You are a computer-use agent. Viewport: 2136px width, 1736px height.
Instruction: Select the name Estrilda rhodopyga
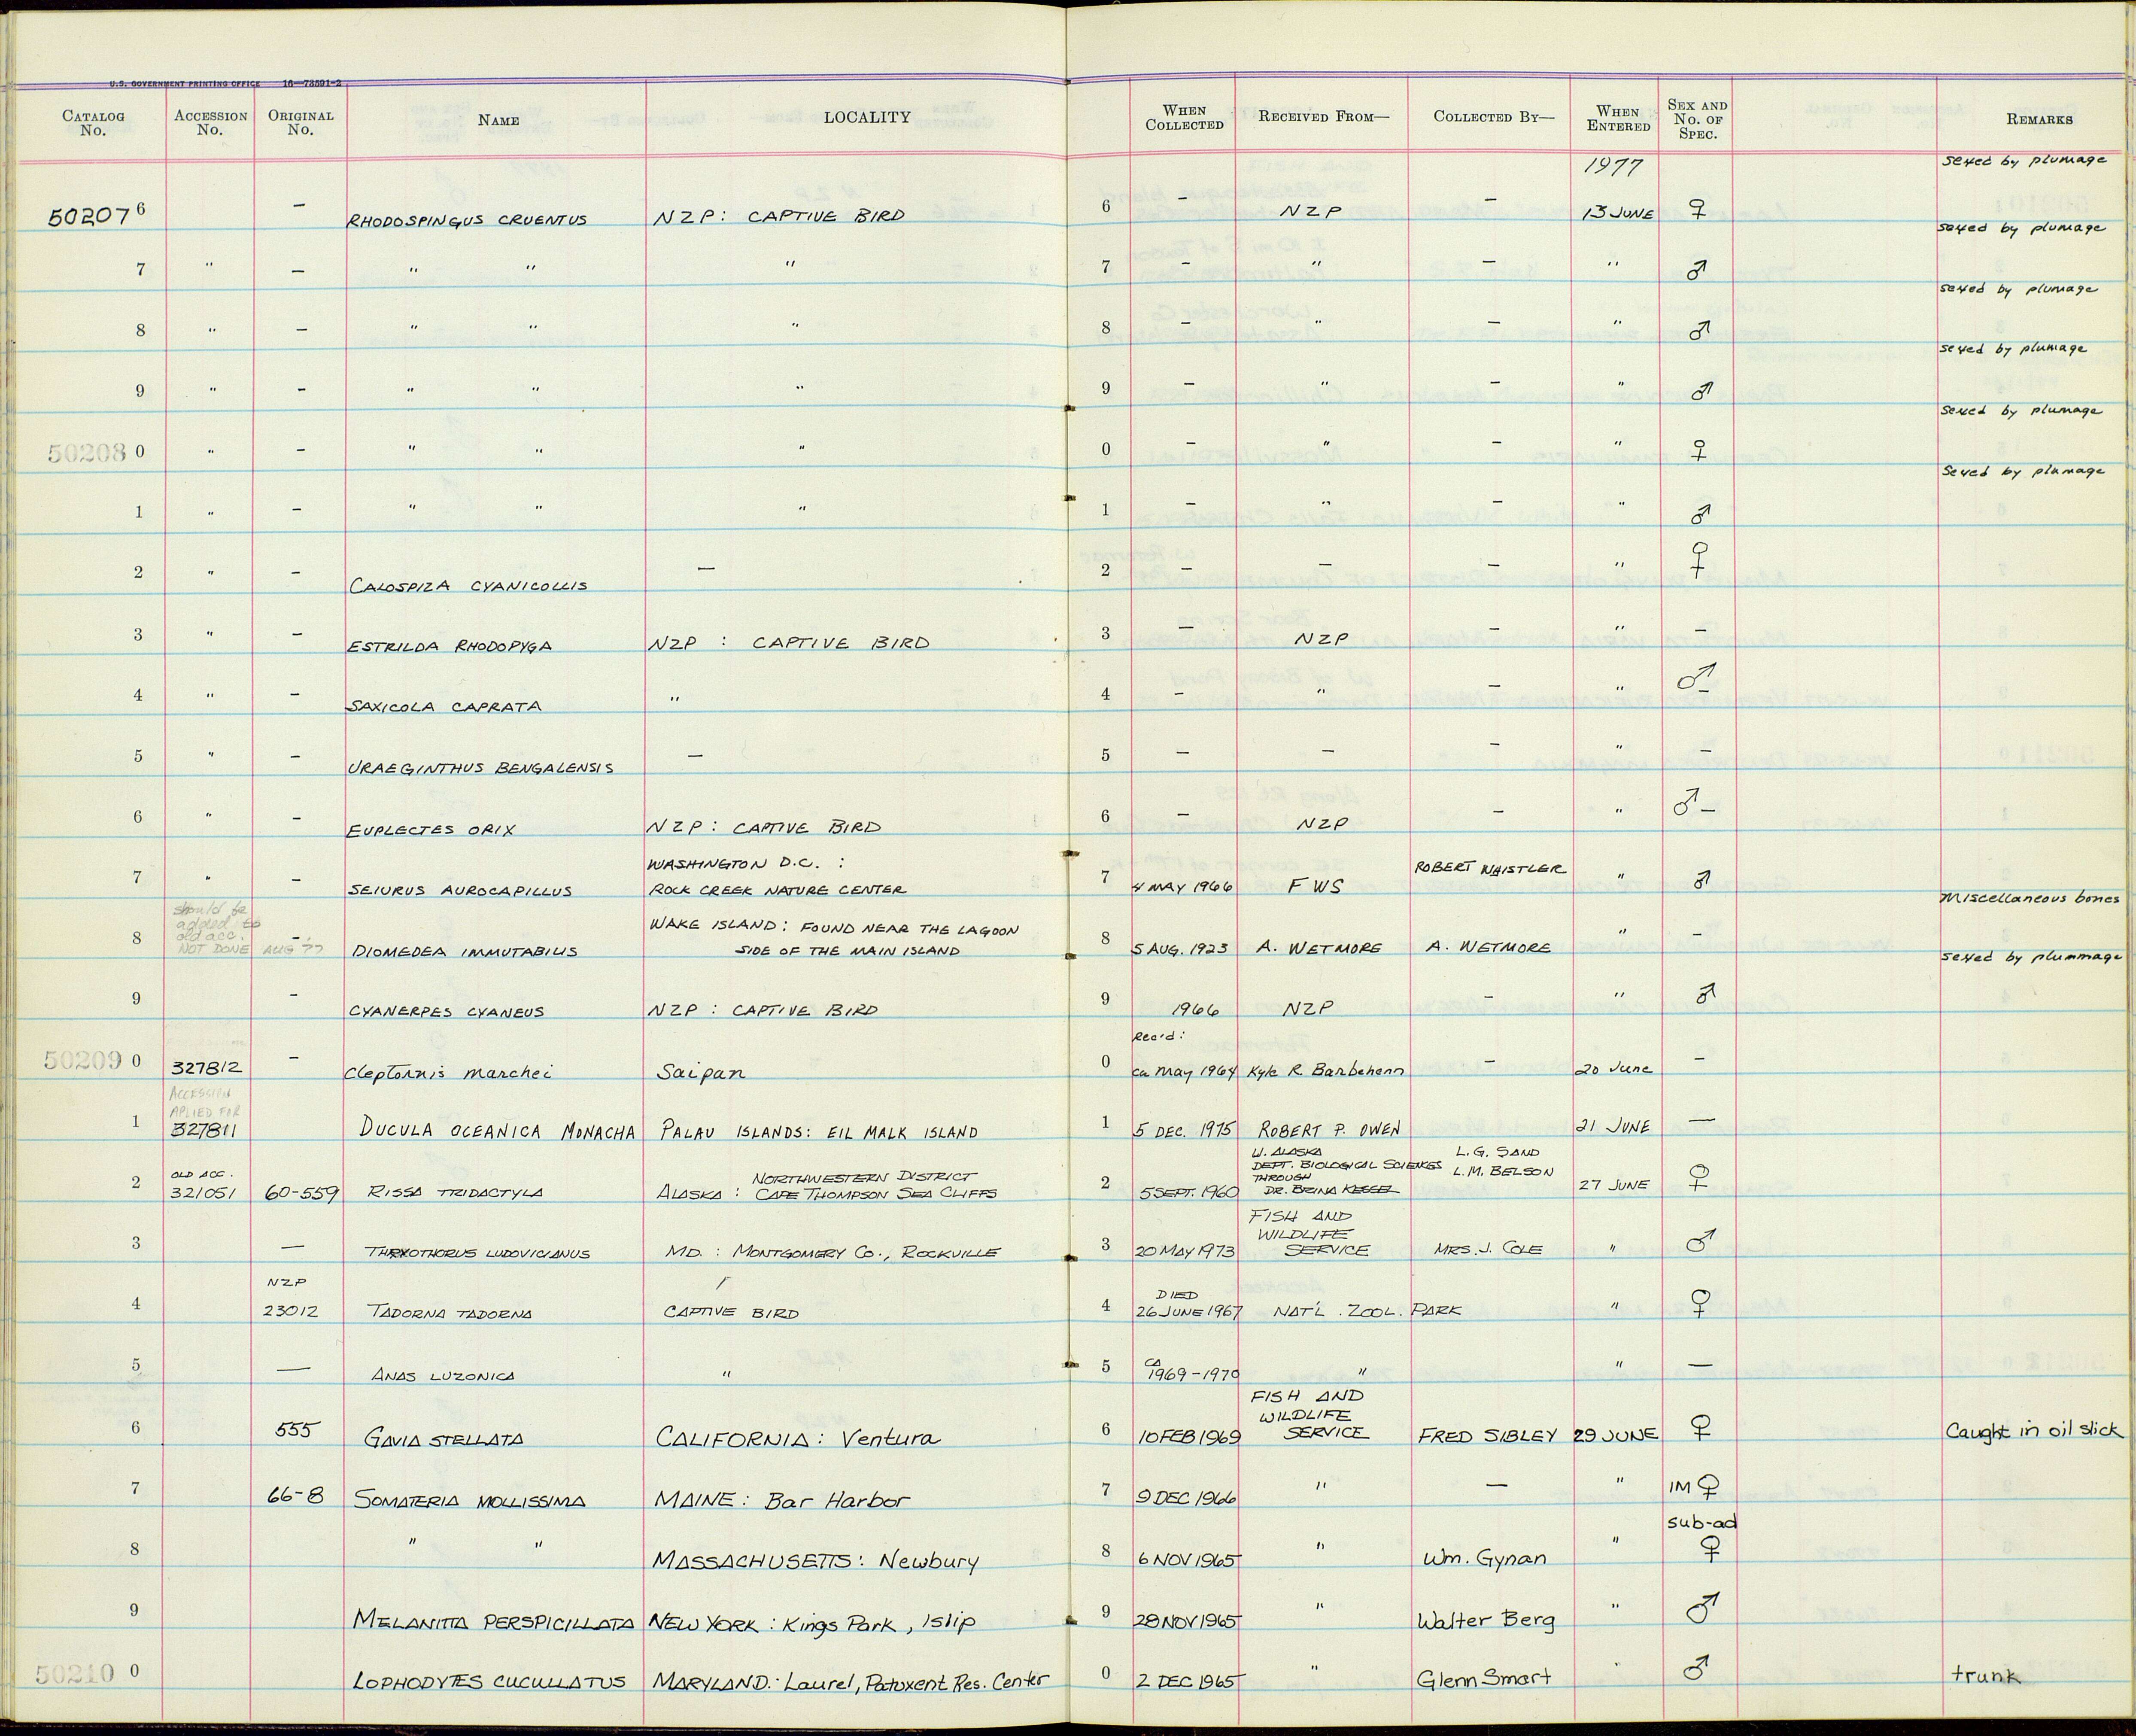pyautogui.click(x=449, y=646)
